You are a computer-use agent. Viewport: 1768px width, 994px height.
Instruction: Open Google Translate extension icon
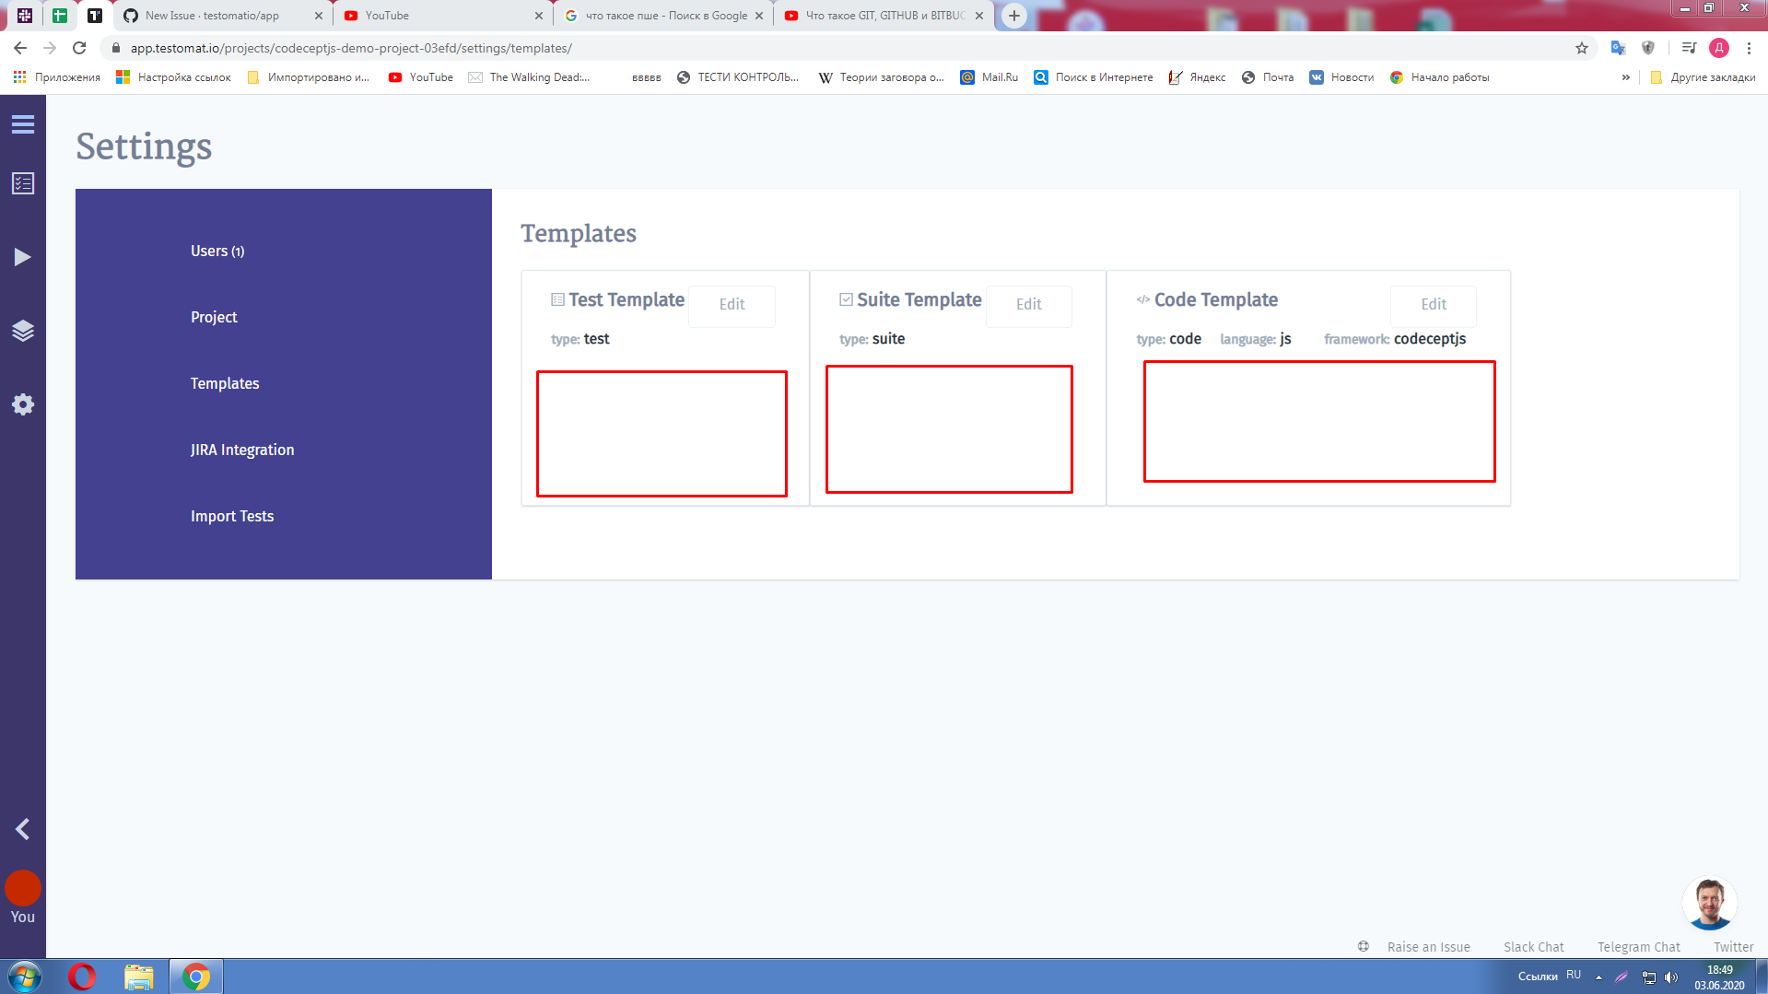pyautogui.click(x=1618, y=48)
